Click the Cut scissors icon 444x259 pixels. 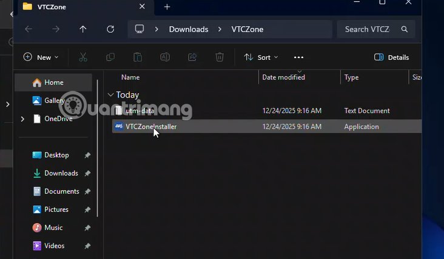[x=83, y=57]
